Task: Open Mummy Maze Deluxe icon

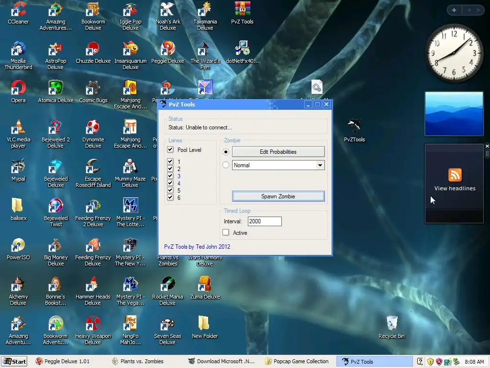Action: [x=130, y=172]
